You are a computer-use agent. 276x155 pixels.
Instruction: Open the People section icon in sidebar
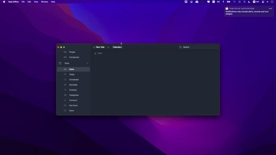coord(65,52)
